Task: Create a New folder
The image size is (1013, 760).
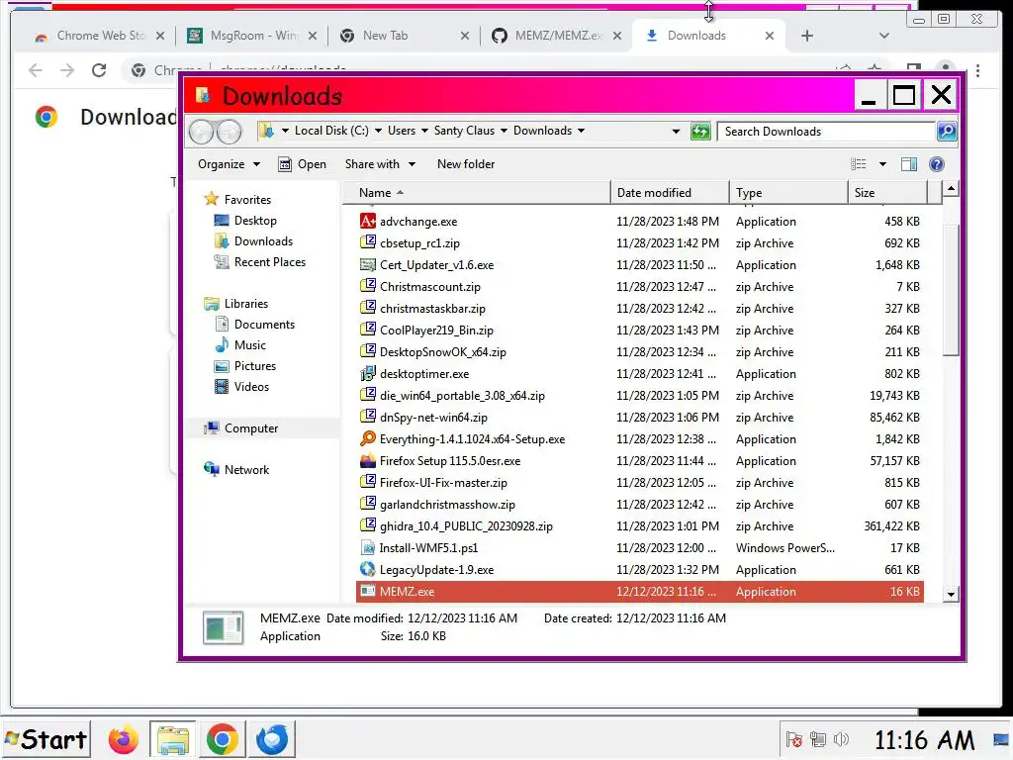Action: click(466, 164)
